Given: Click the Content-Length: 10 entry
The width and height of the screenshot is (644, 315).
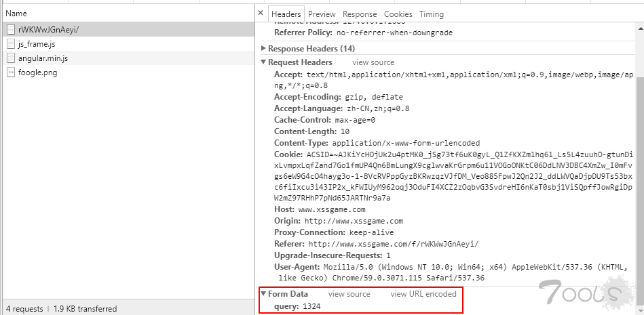Looking at the screenshot, I should (311, 131).
